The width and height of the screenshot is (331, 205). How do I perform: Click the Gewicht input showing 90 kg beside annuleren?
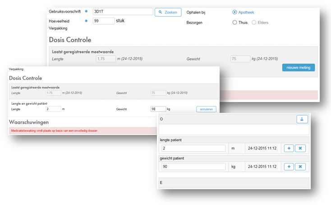coord(158,109)
